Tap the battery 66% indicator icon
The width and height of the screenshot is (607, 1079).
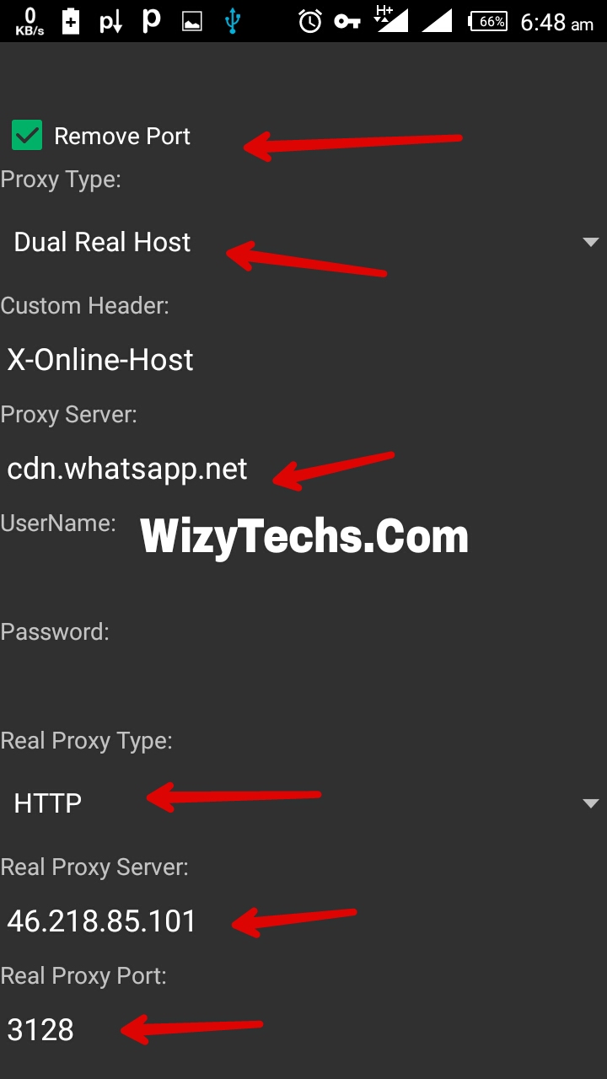(488, 22)
